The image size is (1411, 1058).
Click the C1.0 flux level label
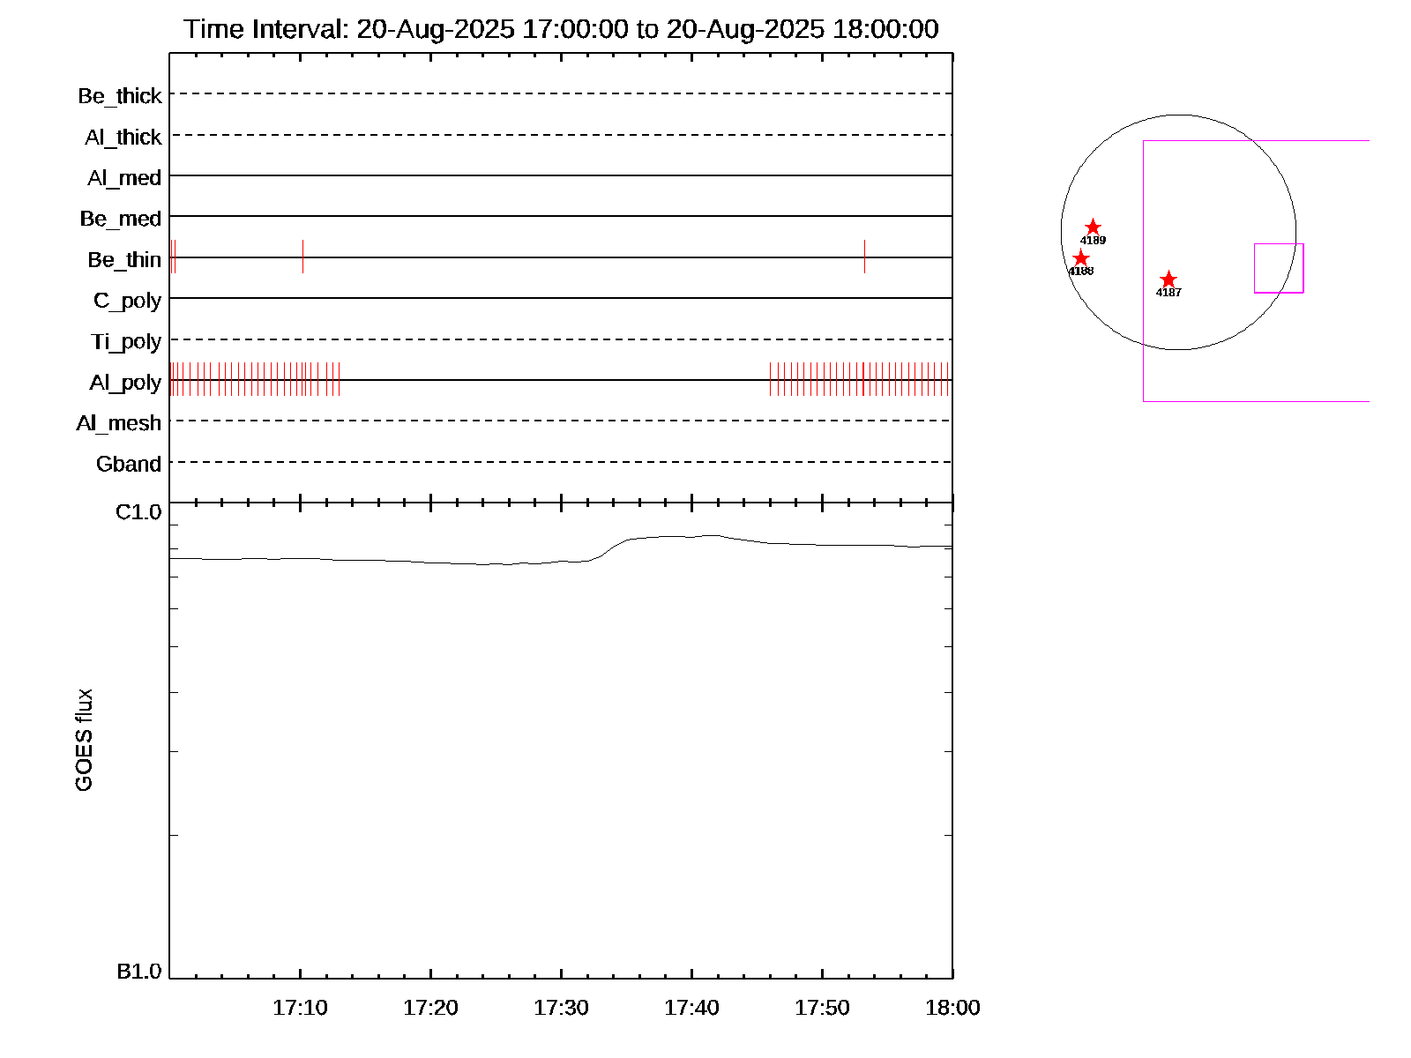(138, 512)
